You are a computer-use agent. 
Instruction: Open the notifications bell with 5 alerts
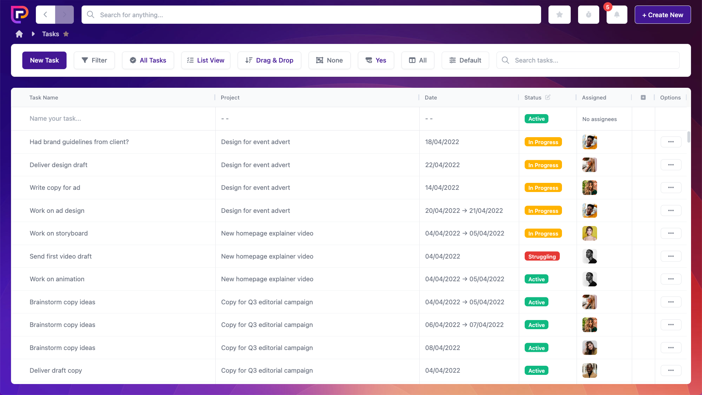point(617,15)
